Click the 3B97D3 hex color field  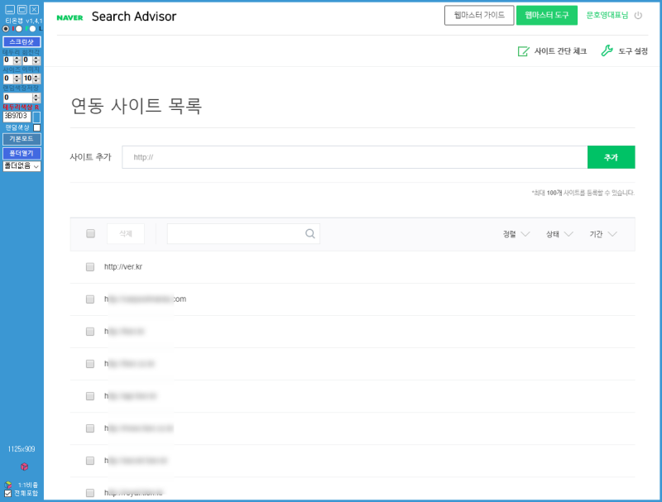(x=17, y=116)
